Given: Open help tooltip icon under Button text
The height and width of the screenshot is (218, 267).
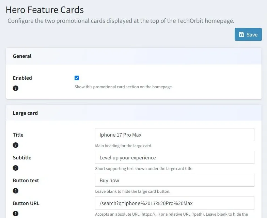Looking at the screenshot, I should tap(16, 191).
